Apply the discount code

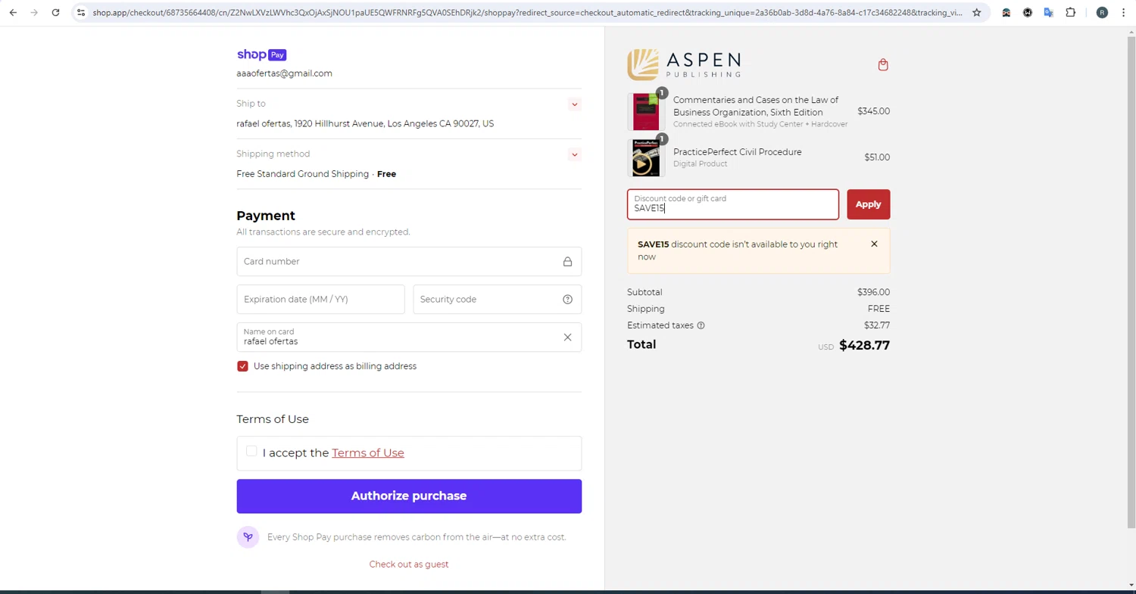point(868,204)
